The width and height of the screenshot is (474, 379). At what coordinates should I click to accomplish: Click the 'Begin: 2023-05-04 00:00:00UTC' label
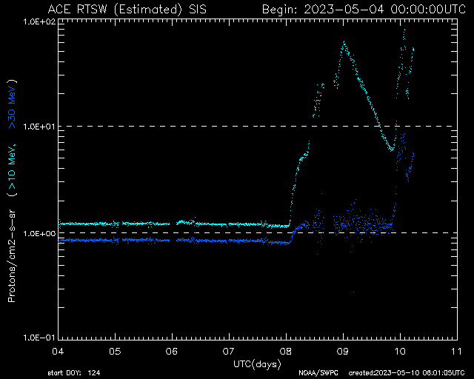[364, 10]
